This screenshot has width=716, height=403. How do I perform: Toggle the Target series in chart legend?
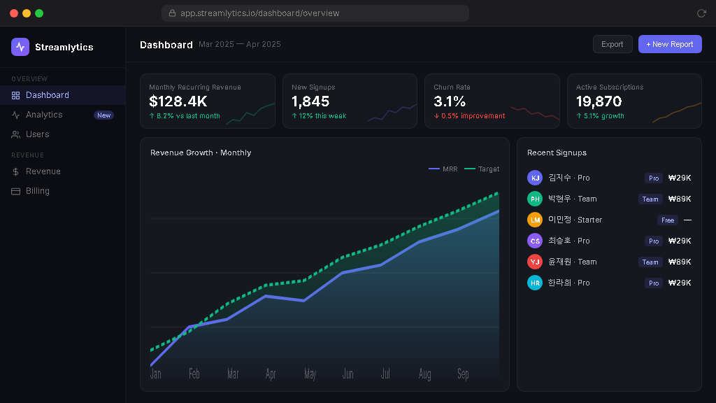click(482, 169)
